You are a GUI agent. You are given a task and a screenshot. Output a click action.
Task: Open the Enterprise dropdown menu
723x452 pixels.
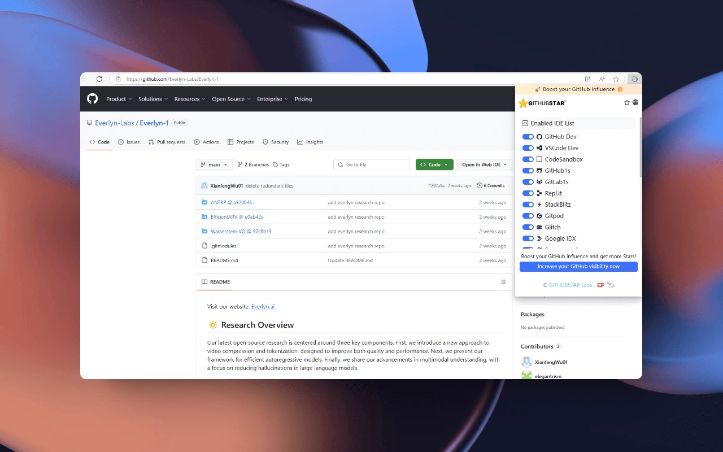point(273,99)
